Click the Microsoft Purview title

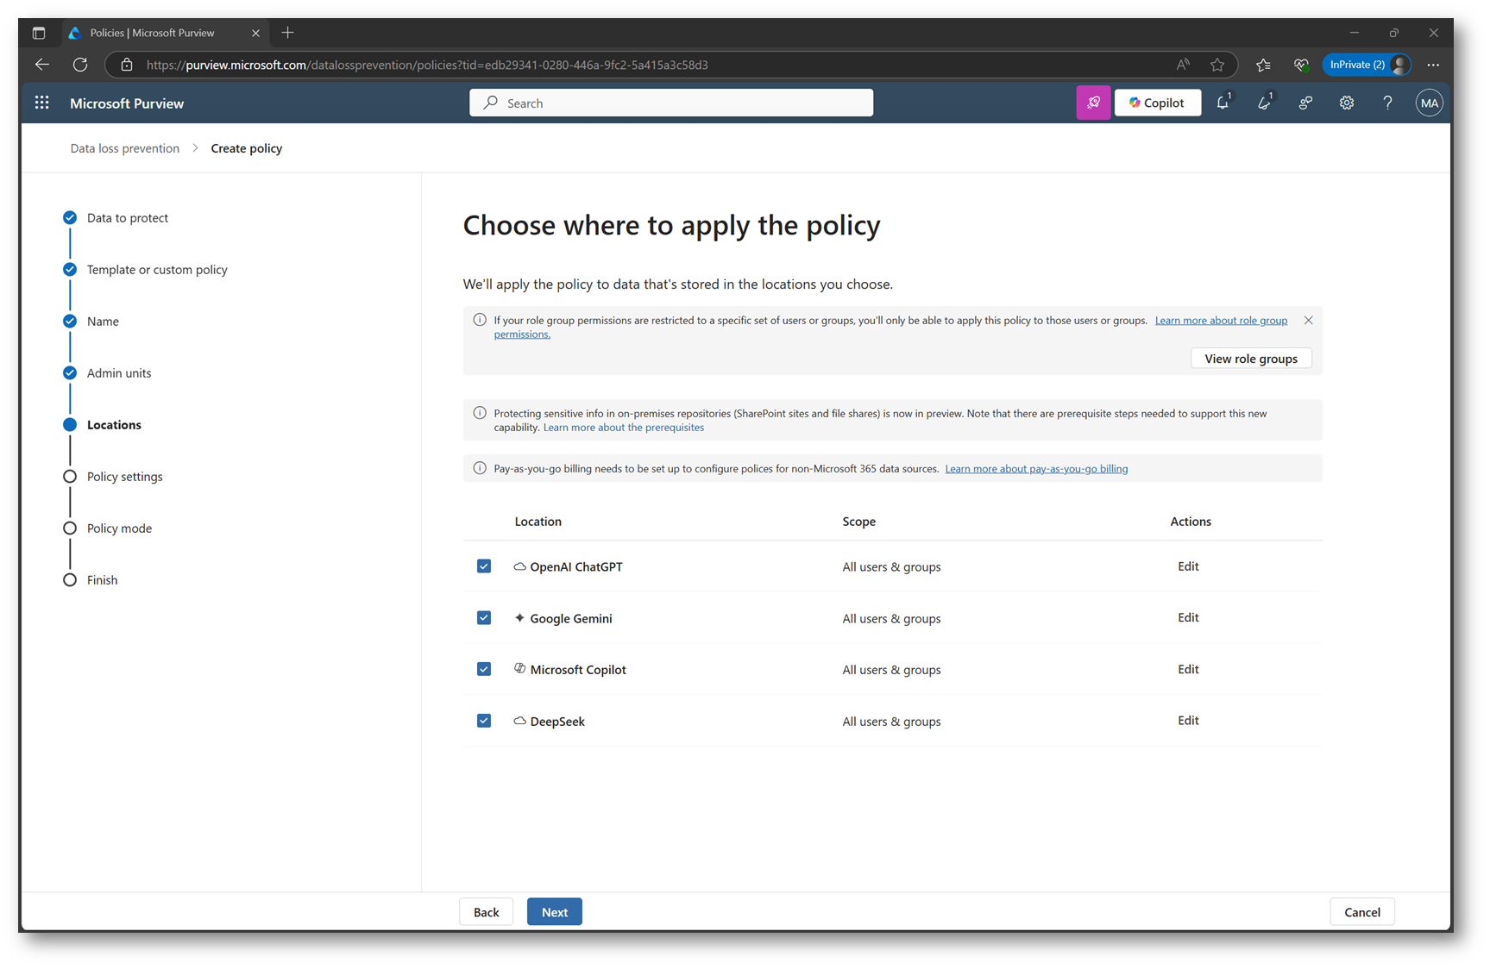[x=127, y=103]
